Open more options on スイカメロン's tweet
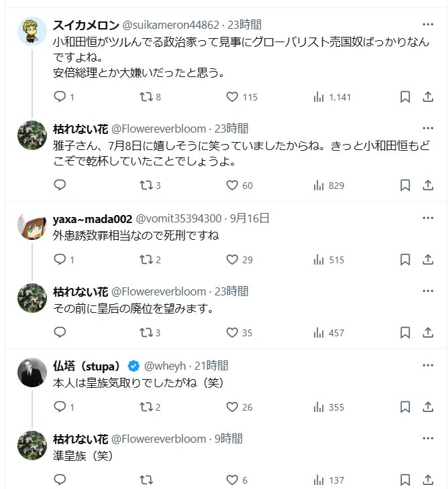This screenshot has height=489, width=448. coord(428,25)
